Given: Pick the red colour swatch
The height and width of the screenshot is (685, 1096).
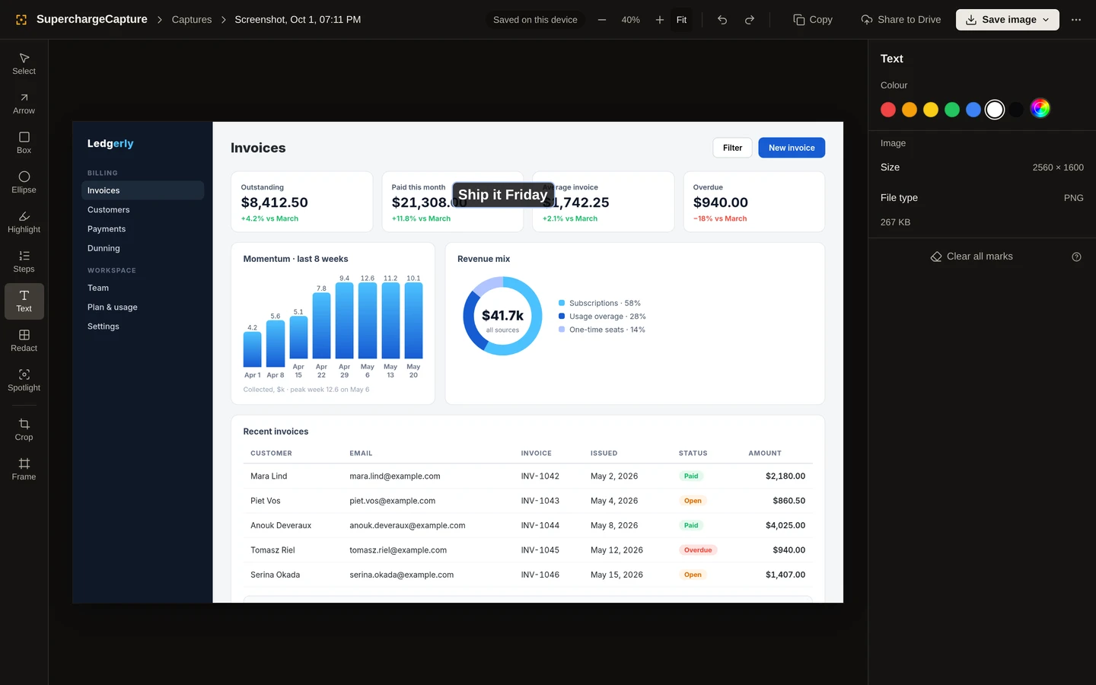Looking at the screenshot, I should (888, 110).
